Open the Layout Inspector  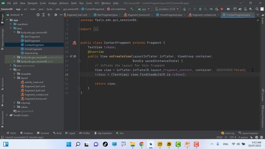point(248,133)
